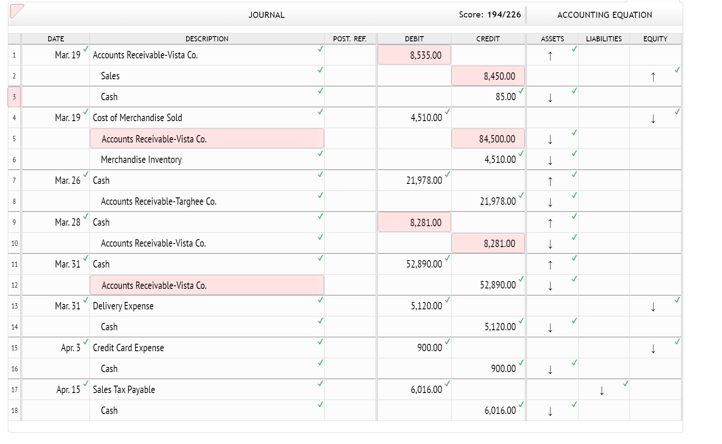The width and height of the screenshot is (722, 444).
Task: Click the Equity down arrow for Delivery Expense
Action: pyautogui.click(x=653, y=307)
